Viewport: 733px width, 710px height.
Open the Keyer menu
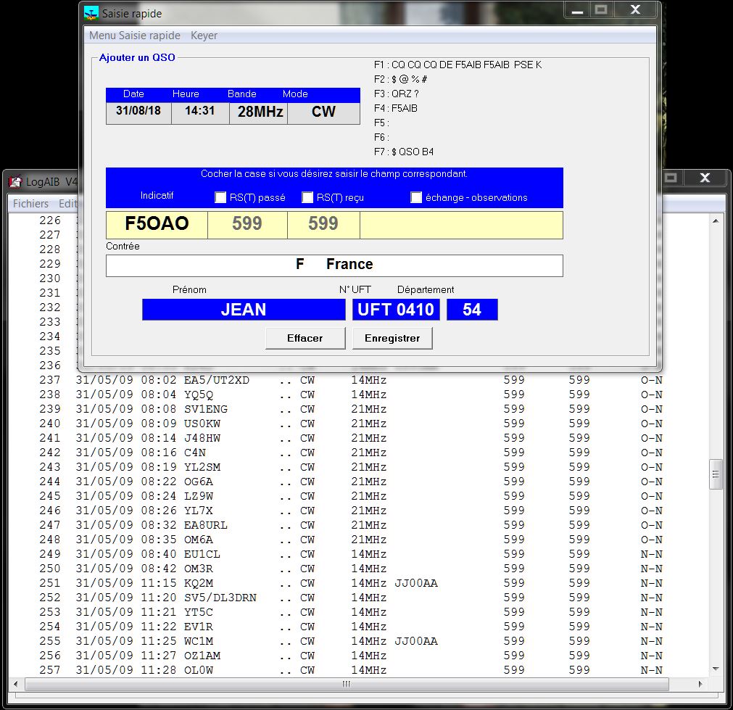click(x=204, y=36)
